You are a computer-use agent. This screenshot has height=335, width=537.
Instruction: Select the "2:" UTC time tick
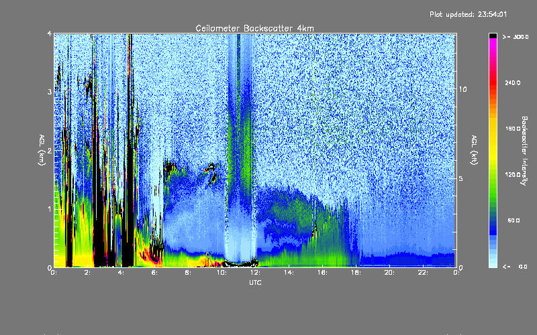[88, 273]
